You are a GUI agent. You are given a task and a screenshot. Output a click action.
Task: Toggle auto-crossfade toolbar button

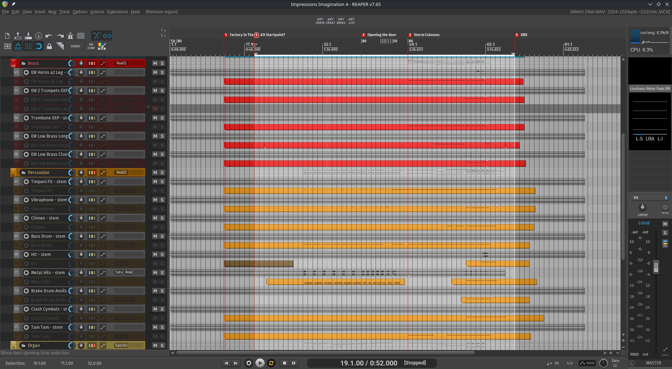point(96,36)
